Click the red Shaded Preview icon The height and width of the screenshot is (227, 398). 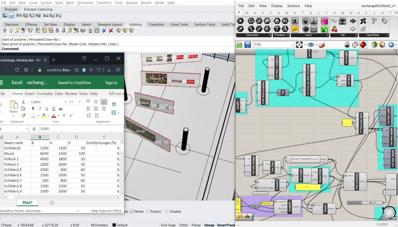363,45
